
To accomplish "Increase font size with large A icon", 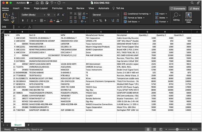I will click(x=58, y=15).
